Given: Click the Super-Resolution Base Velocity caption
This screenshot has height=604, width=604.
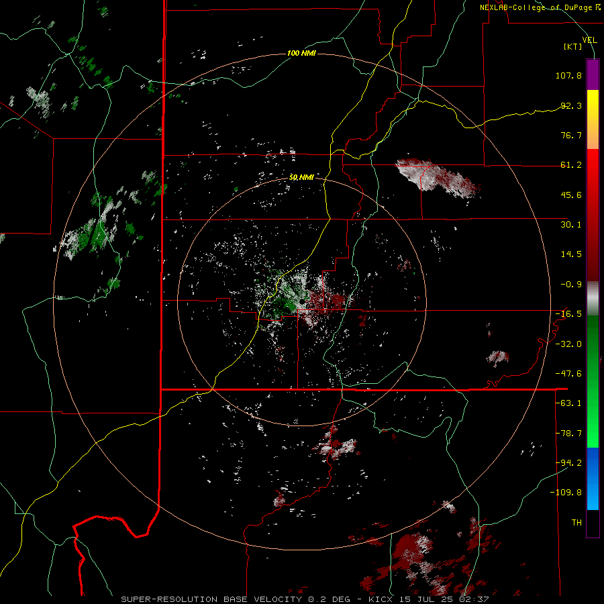Looking at the screenshot, I should point(304,599).
